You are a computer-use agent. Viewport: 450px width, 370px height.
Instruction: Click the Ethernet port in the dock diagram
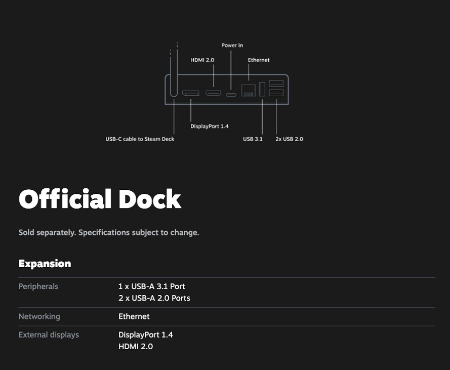click(248, 91)
